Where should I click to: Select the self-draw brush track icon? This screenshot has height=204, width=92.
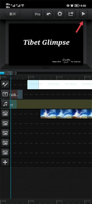(5, 85)
